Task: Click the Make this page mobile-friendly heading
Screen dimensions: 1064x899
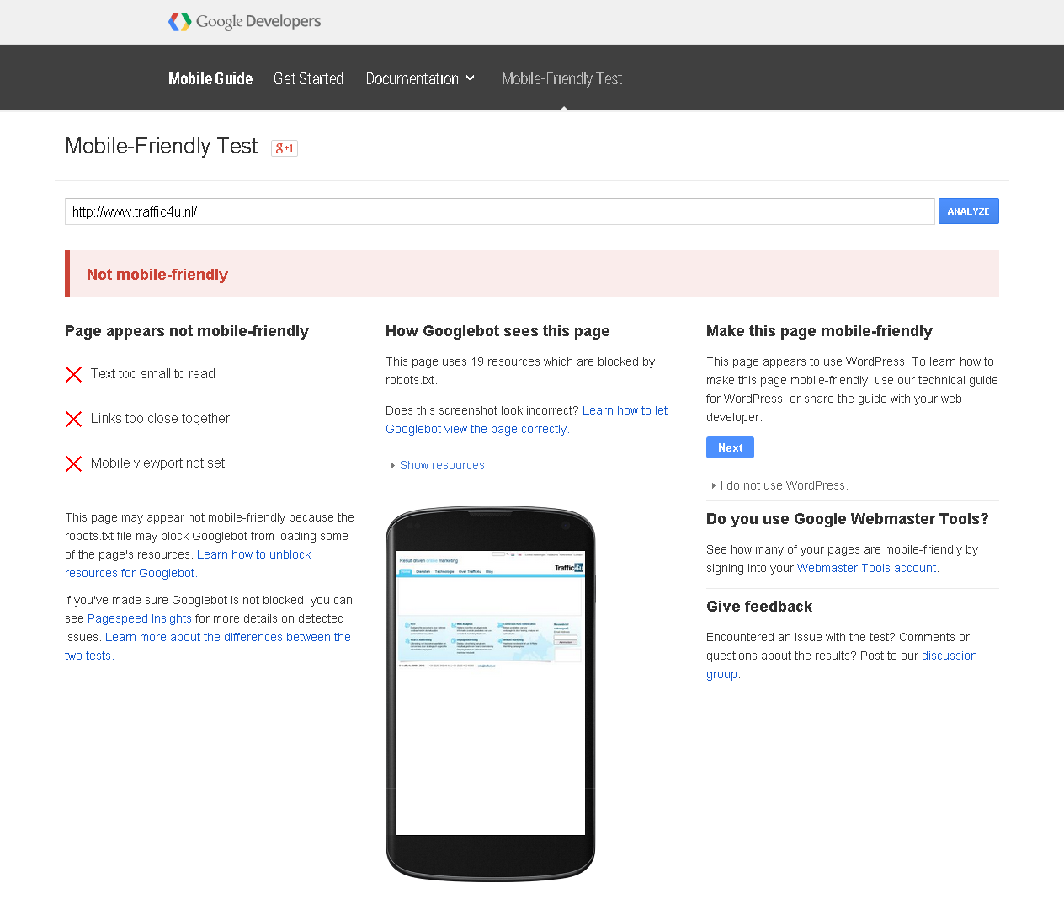Action: 819,331
